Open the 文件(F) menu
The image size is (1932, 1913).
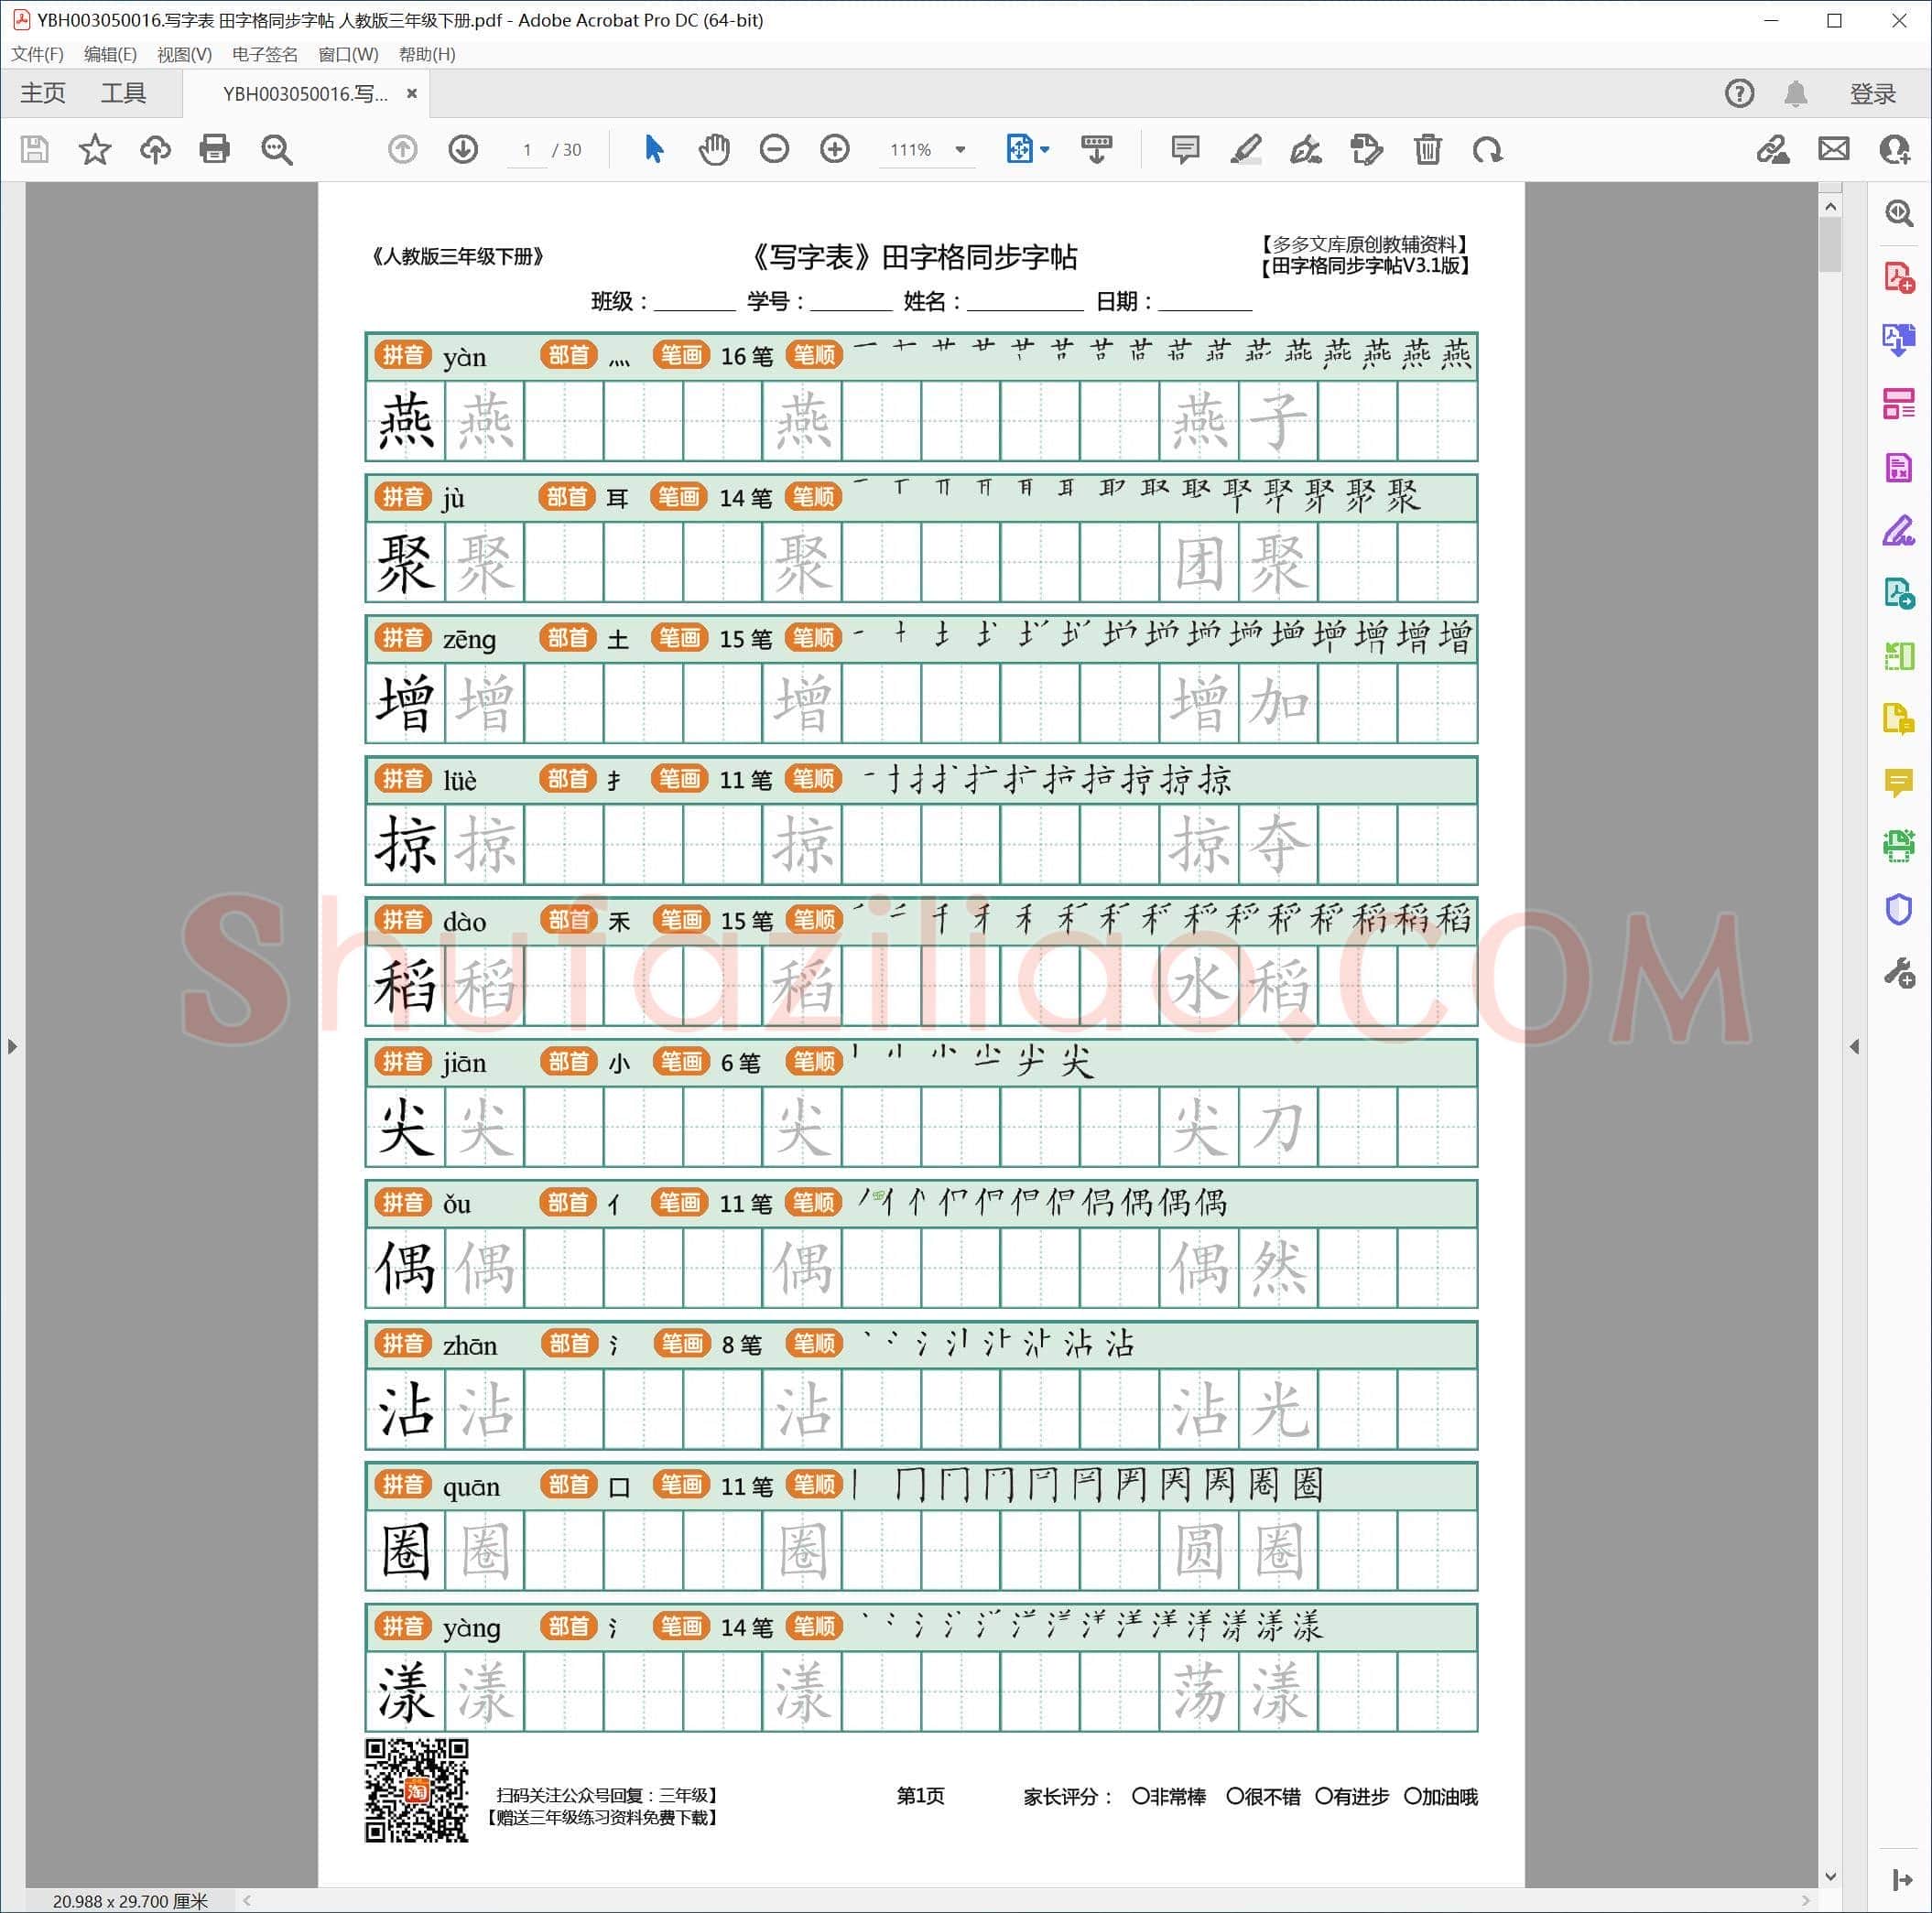point(37,54)
